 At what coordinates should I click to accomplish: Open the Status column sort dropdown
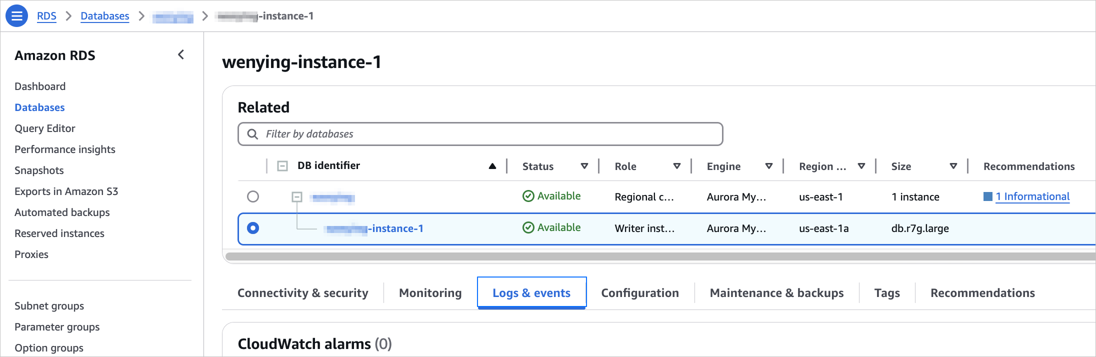[584, 166]
